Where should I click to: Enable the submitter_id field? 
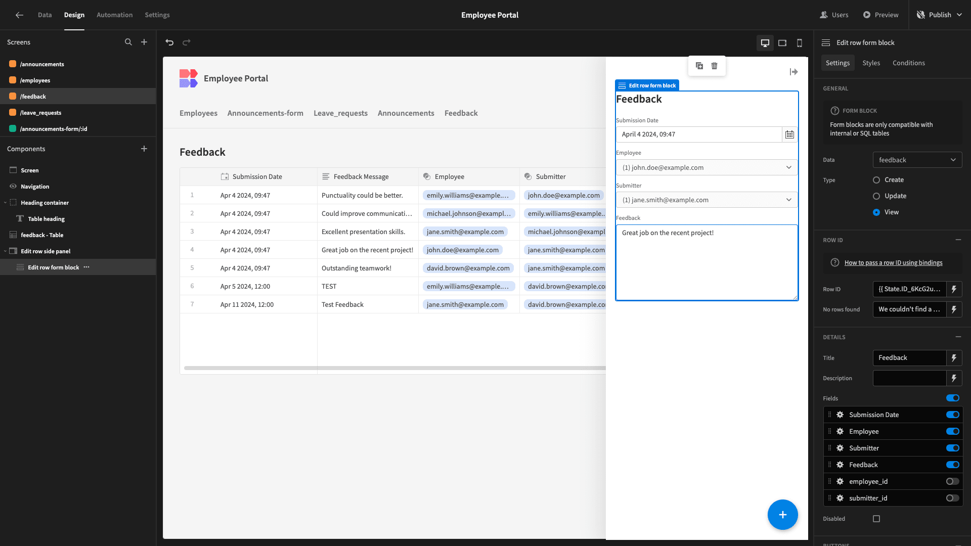tap(953, 498)
